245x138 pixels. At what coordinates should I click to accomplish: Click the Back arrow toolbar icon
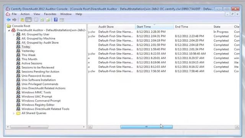(8, 20)
